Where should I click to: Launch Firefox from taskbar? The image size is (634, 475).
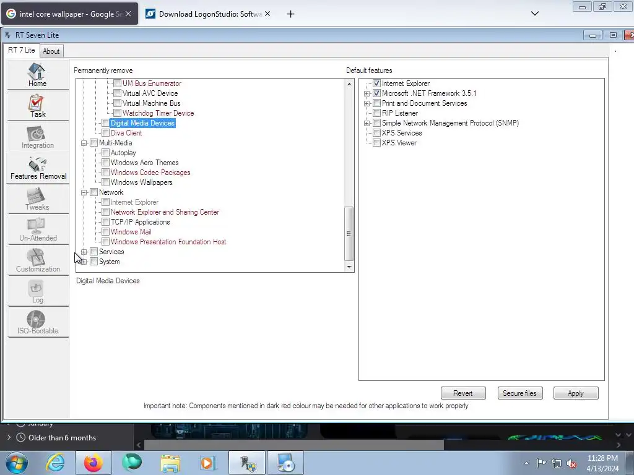pos(93,463)
